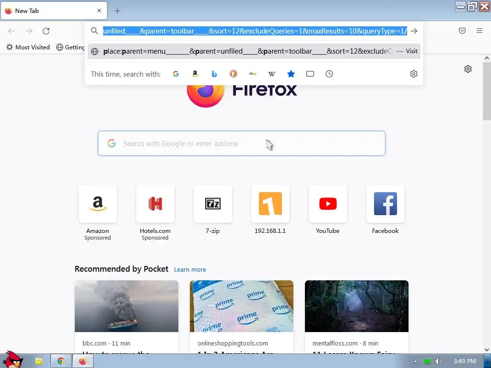Open the onlineshoppingtools.com Pocket story

coord(242,317)
